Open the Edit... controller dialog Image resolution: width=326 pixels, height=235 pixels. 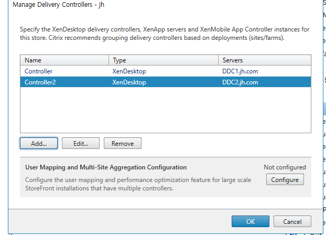(x=81, y=143)
